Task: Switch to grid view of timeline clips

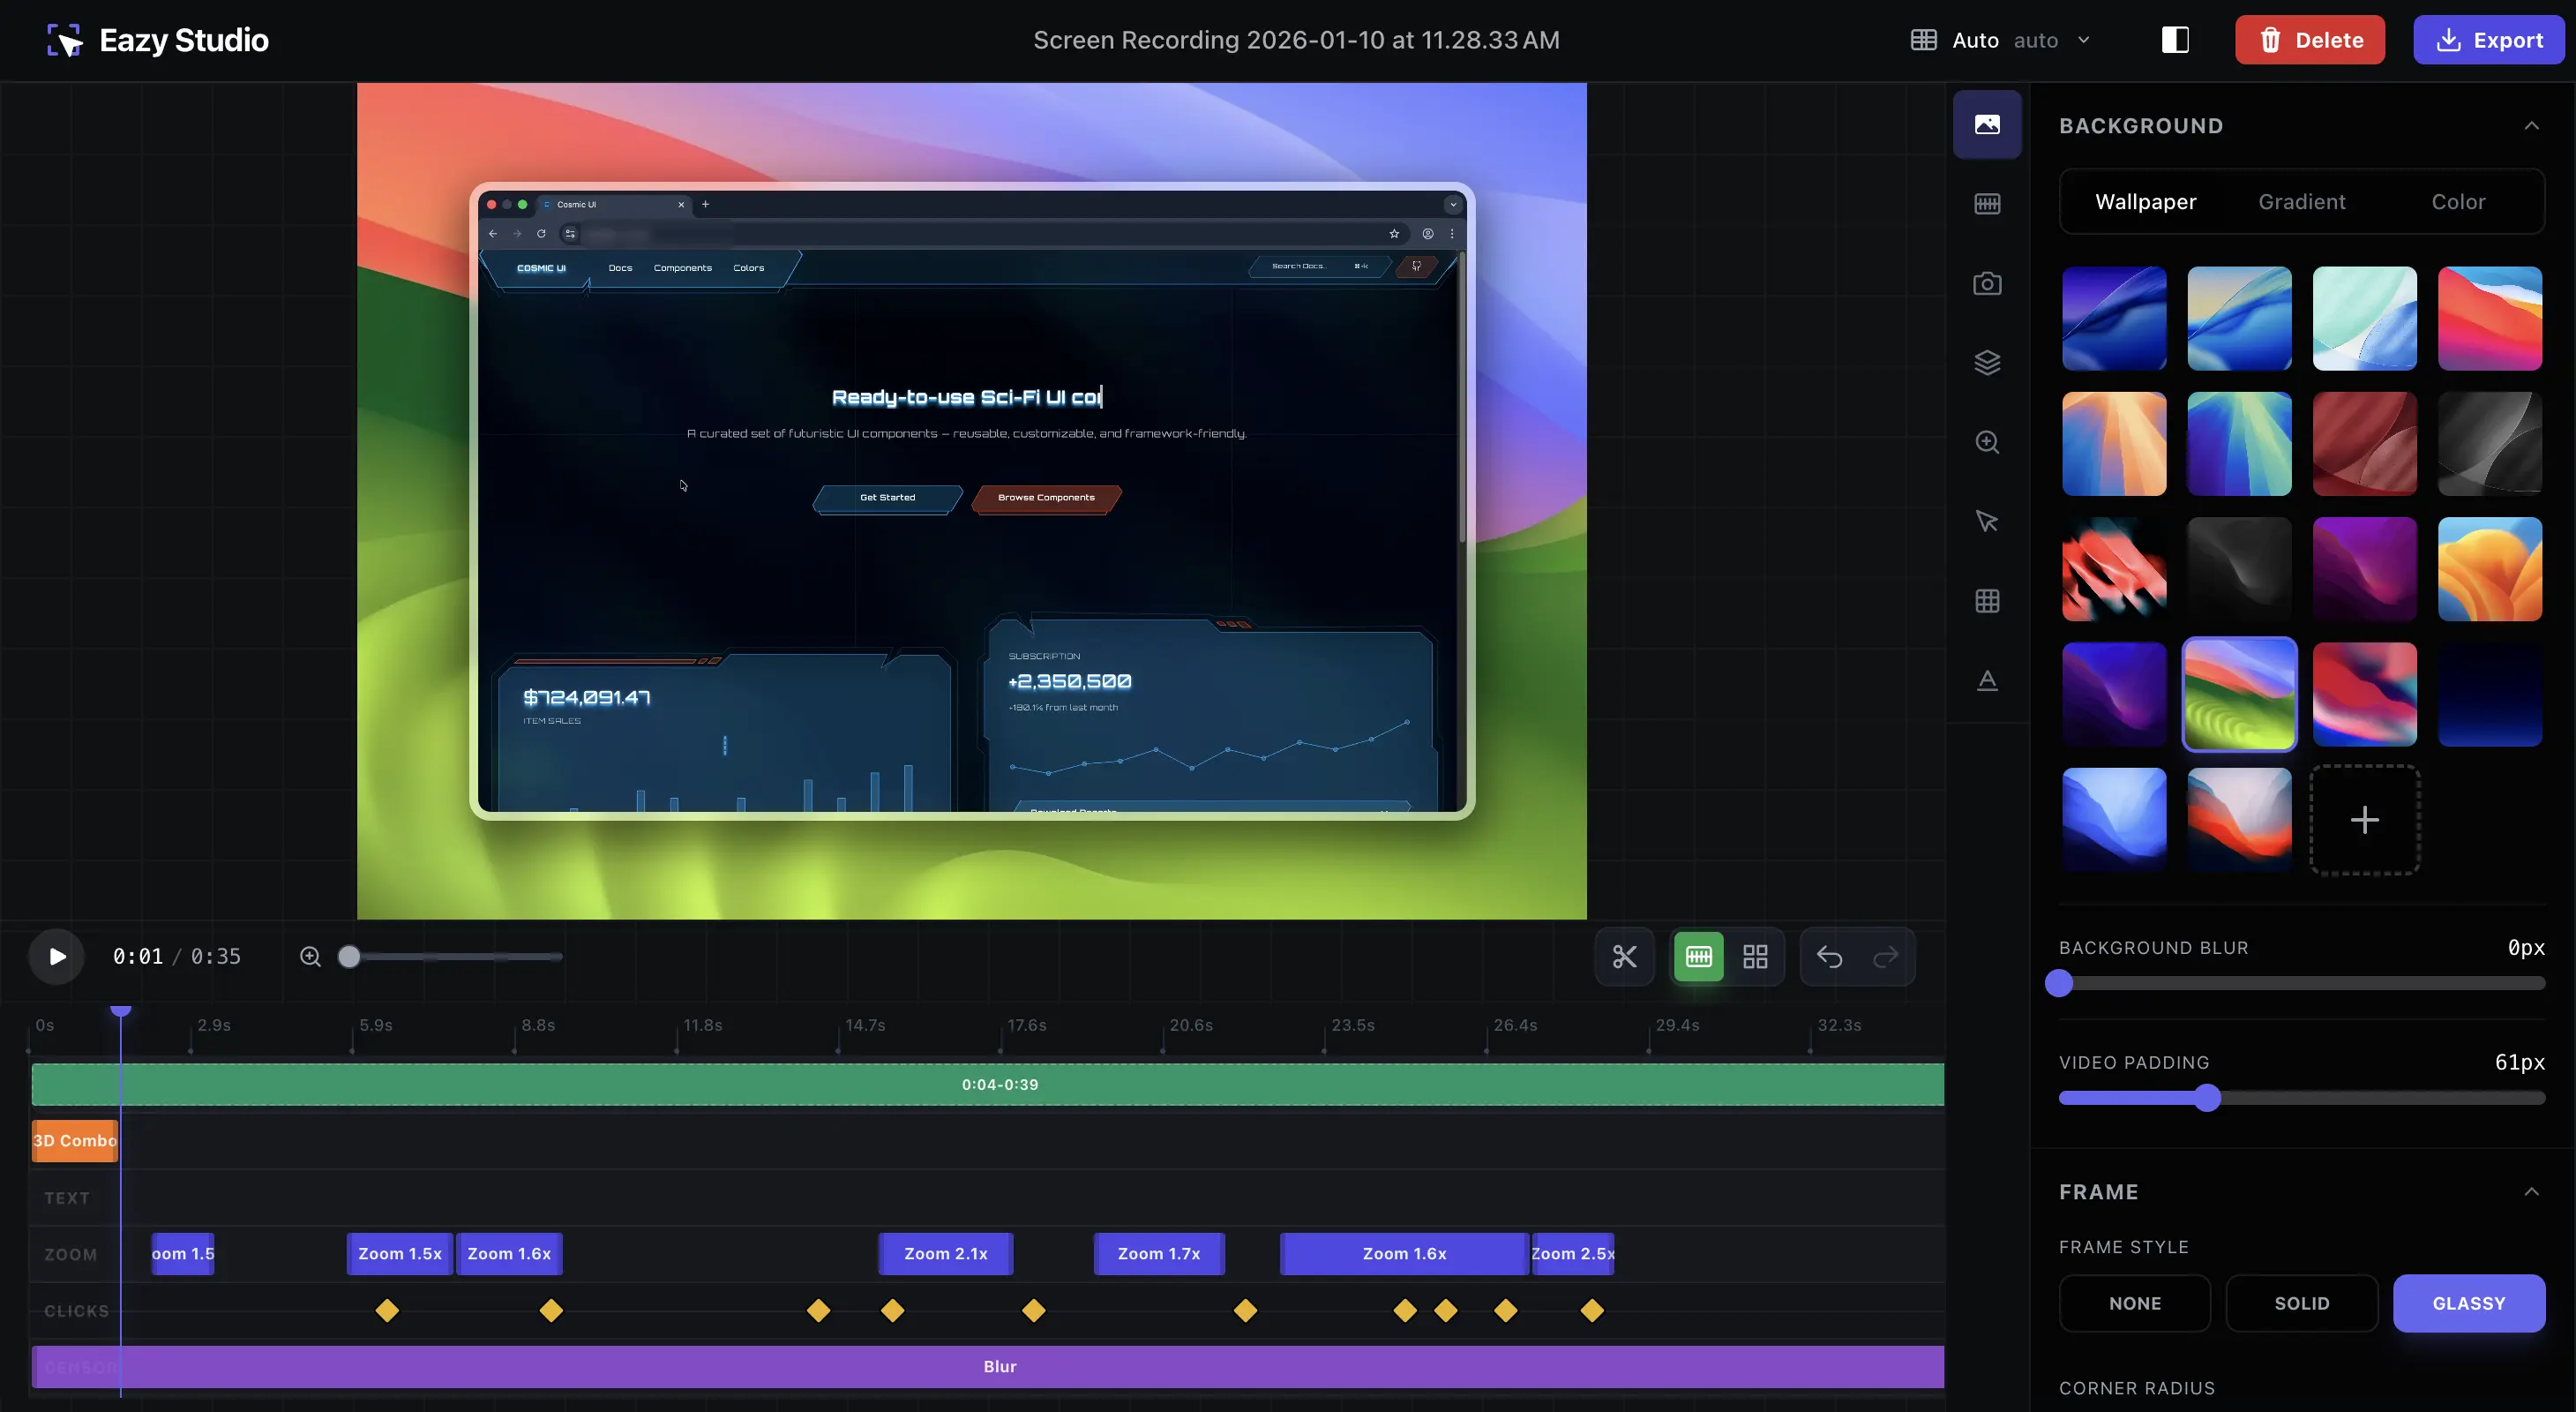Action: click(x=1755, y=956)
